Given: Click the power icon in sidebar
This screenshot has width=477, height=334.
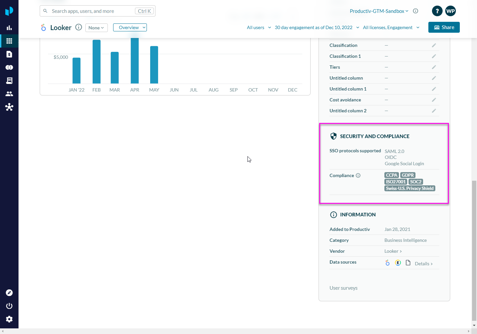Looking at the screenshot, I should pos(9,306).
